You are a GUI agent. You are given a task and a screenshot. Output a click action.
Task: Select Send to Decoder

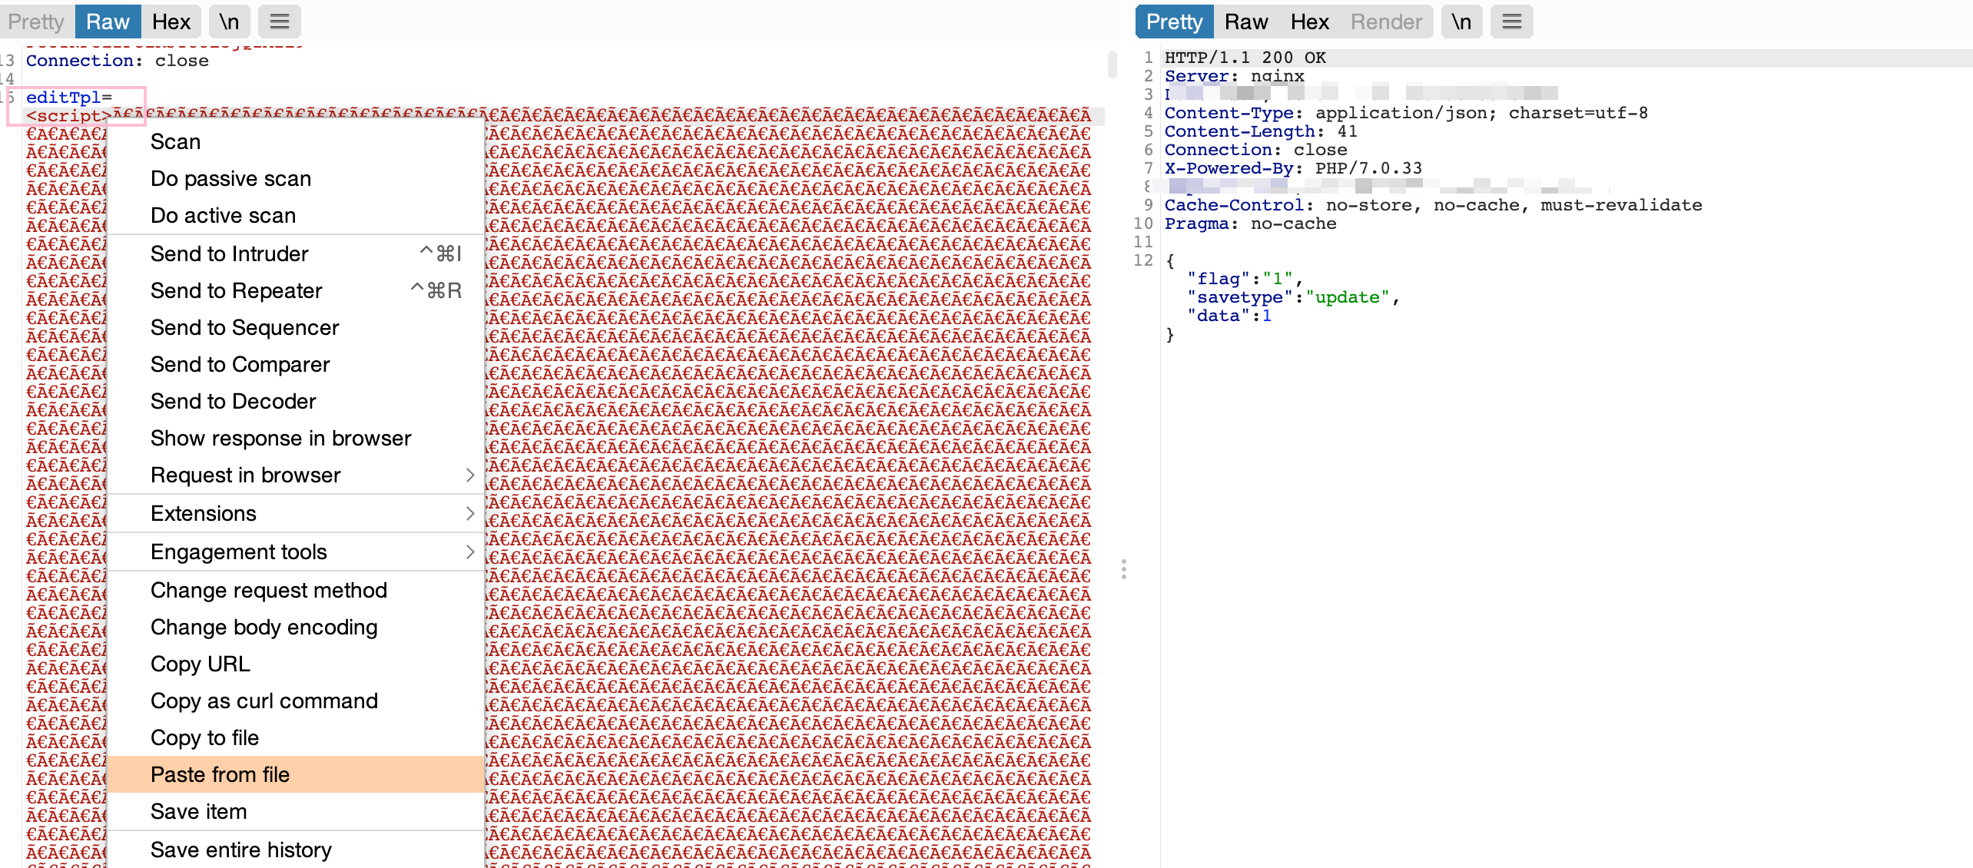coord(296,401)
